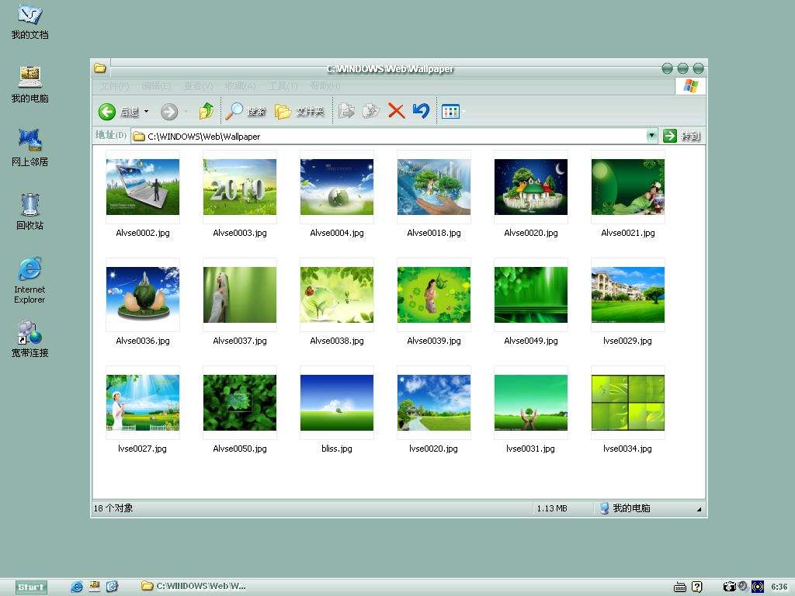The width and height of the screenshot is (795, 596).
Task: Select the Alvse0004.jpg thumbnail
Action: (337, 187)
